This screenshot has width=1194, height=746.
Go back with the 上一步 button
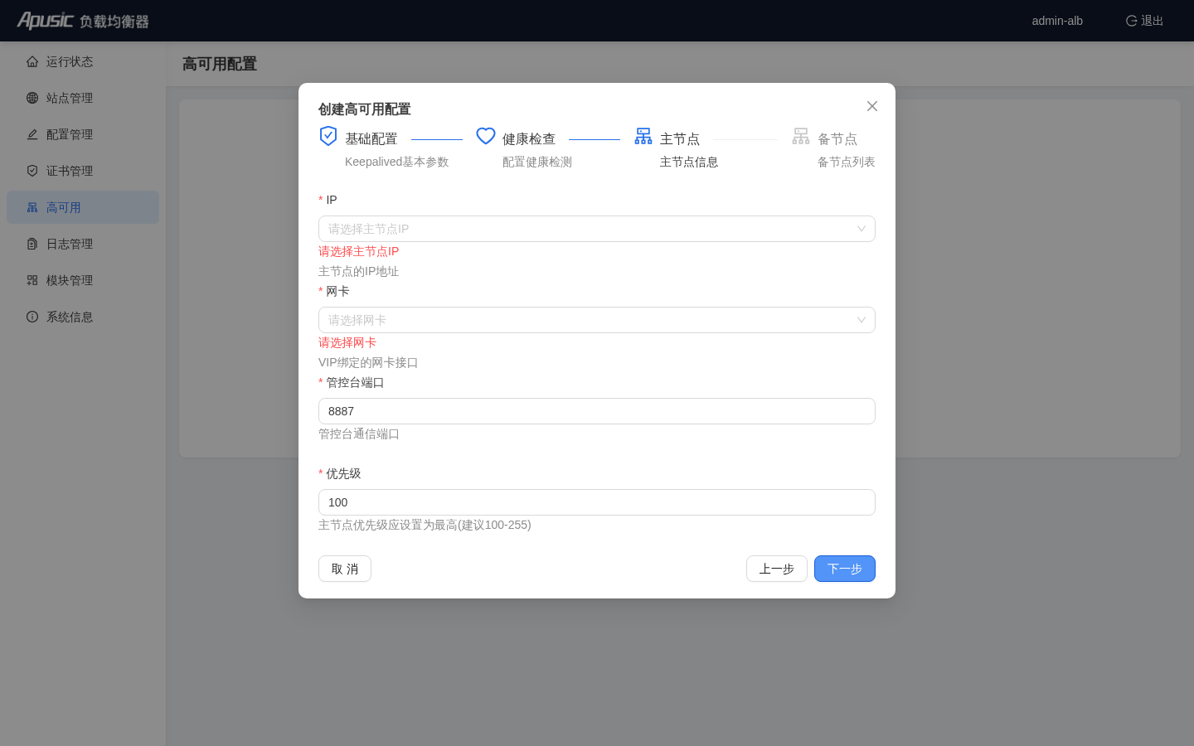pos(777,569)
